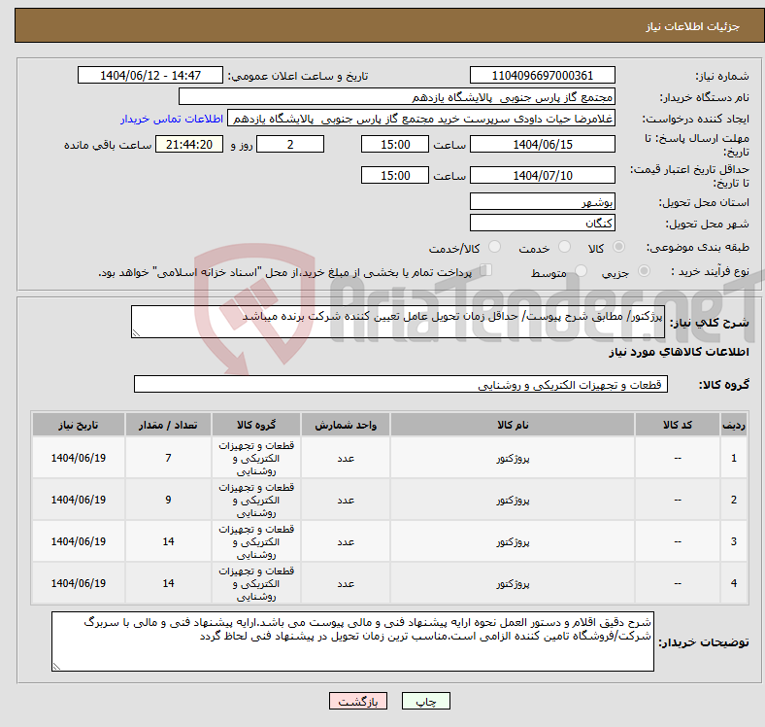Click the توضیحات خریدار notes textarea
Screen dimensions: 765x727
coord(352,641)
